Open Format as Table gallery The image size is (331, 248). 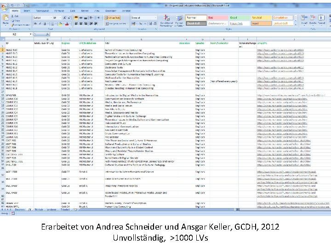(x=179, y=21)
